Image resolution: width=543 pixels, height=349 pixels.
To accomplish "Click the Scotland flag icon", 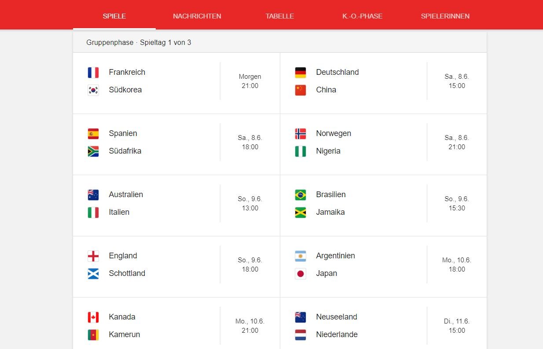I will pyautogui.click(x=93, y=274).
